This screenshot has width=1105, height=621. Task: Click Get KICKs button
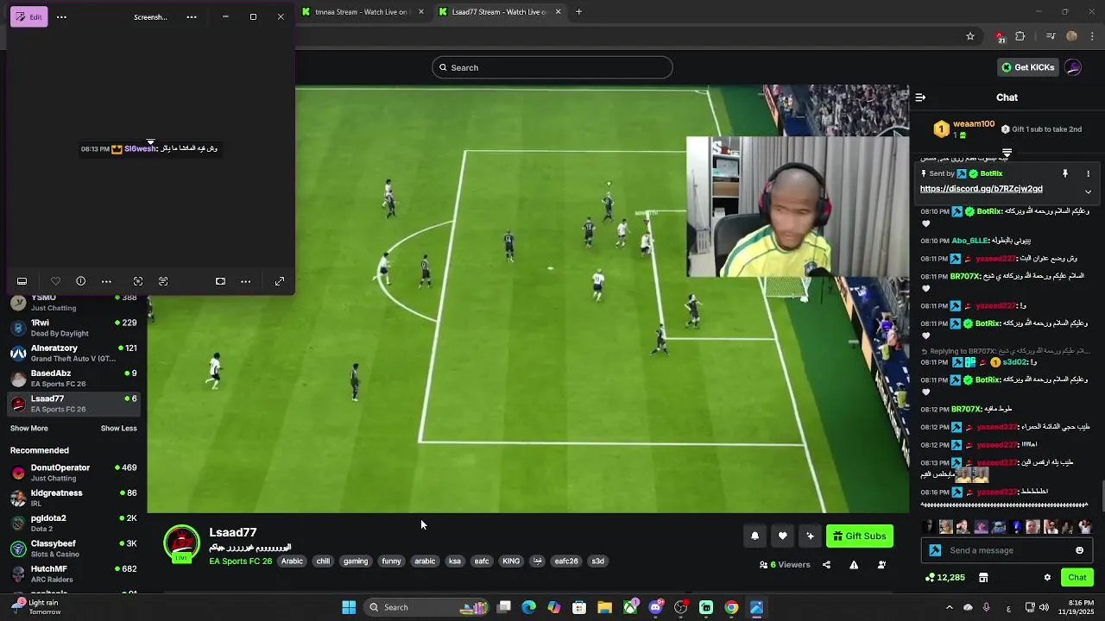click(x=1027, y=67)
